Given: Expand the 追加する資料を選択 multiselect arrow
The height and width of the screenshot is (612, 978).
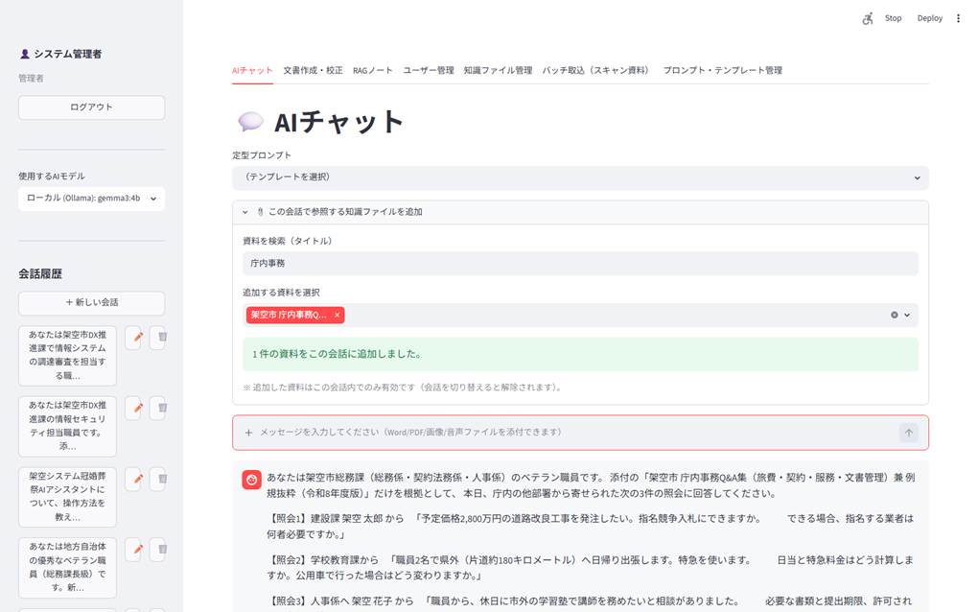Looking at the screenshot, I should click(907, 315).
